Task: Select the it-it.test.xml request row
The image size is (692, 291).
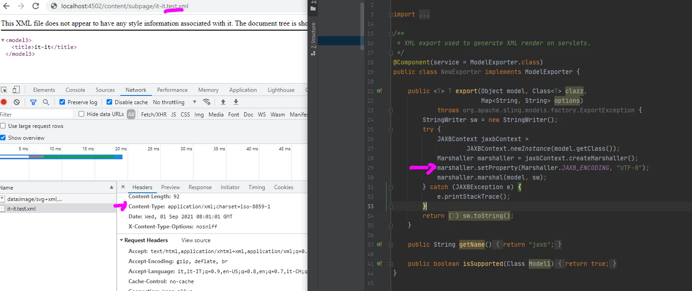Action: (58, 209)
